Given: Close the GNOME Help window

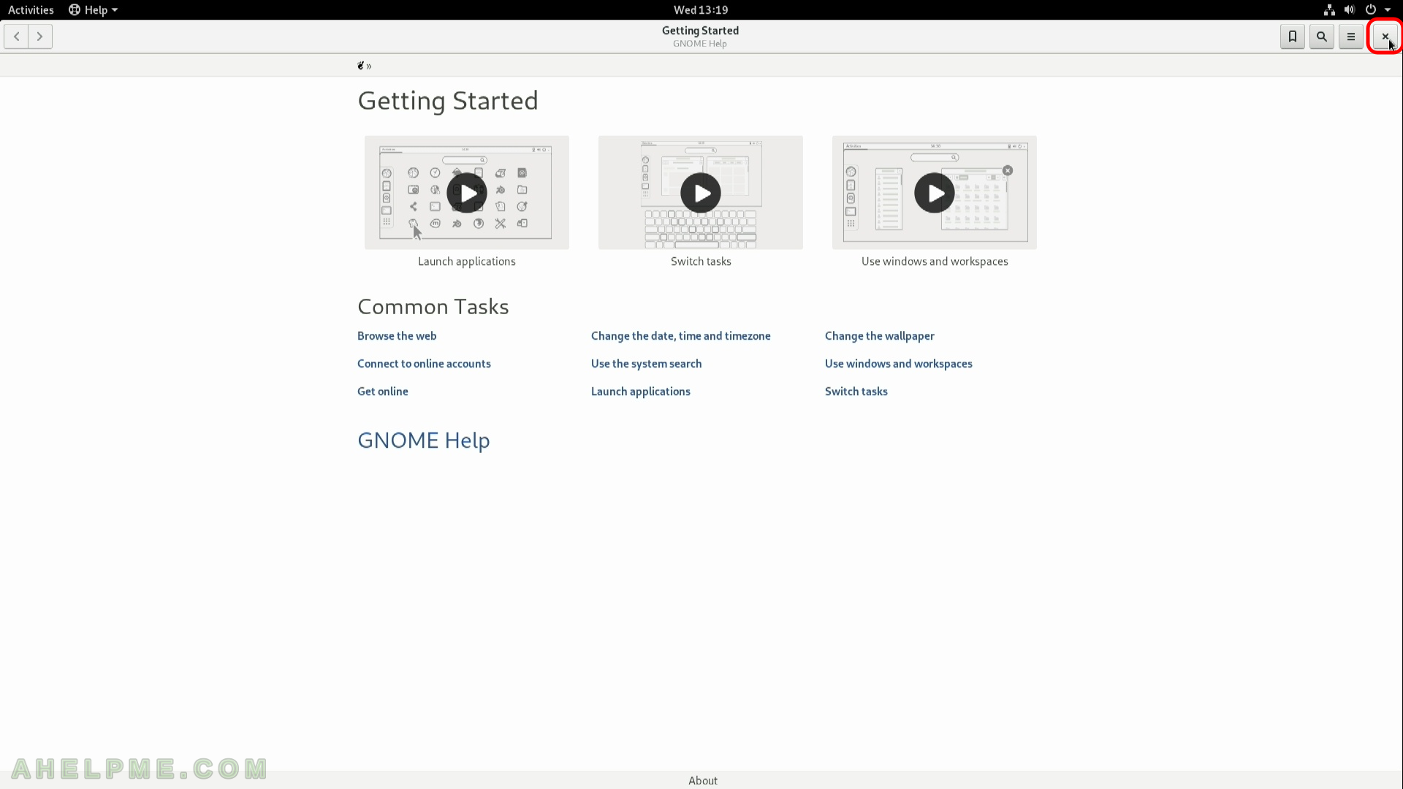Looking at the screenshot, I should pyautogui.click(x=1385, y=37).
